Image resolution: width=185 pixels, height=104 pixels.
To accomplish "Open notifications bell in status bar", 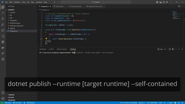I will tap(182, 103).
